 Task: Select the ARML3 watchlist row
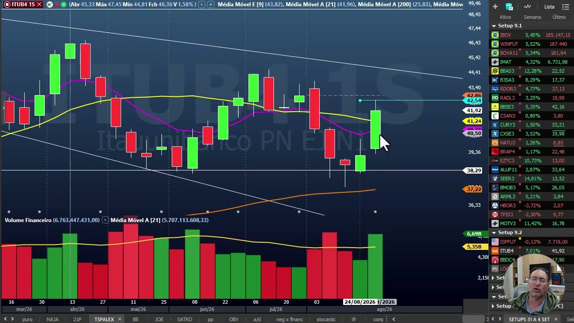[x=531, y=196]
